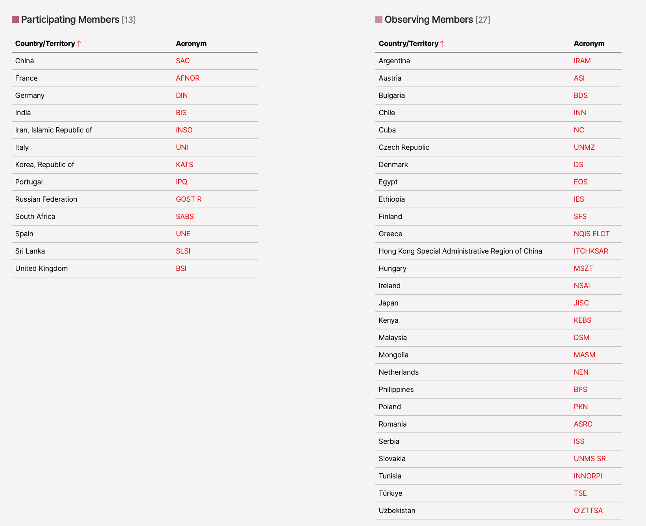Sort participating members by Acronym column

191,44
